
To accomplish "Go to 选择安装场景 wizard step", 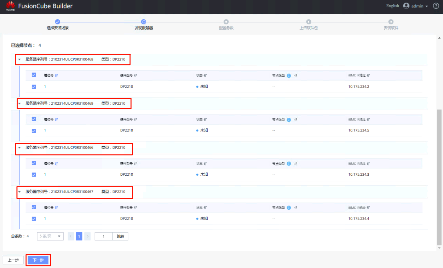I will coord(57,22).
